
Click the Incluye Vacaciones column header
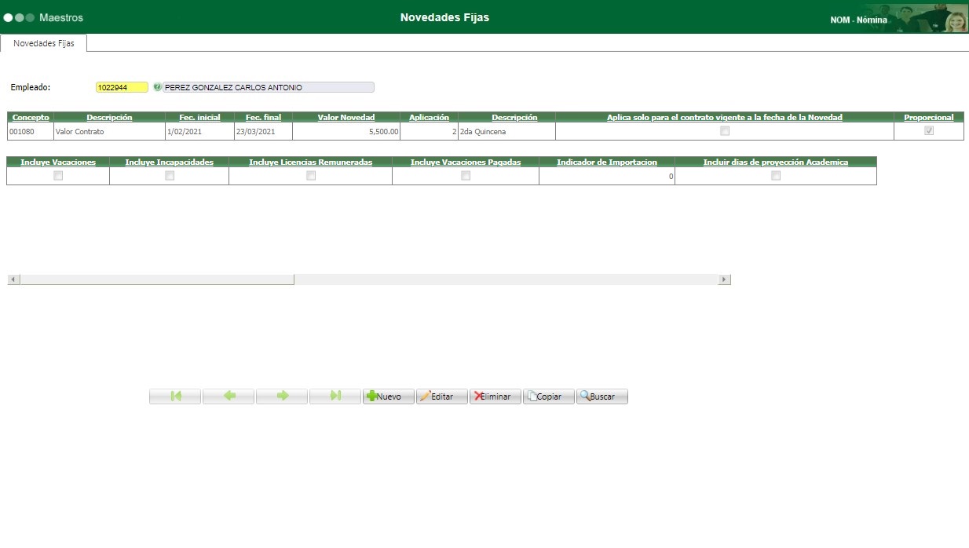pos(58,162)
